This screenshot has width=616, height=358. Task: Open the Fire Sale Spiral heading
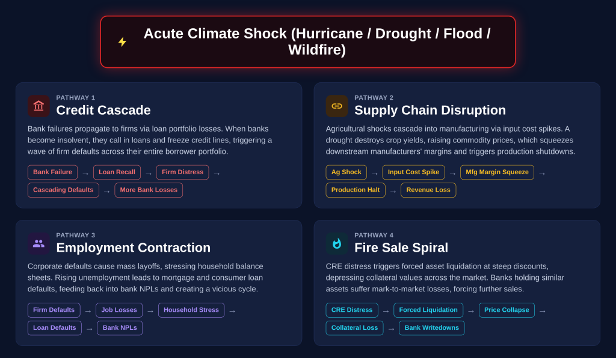[x=401, y=247]
